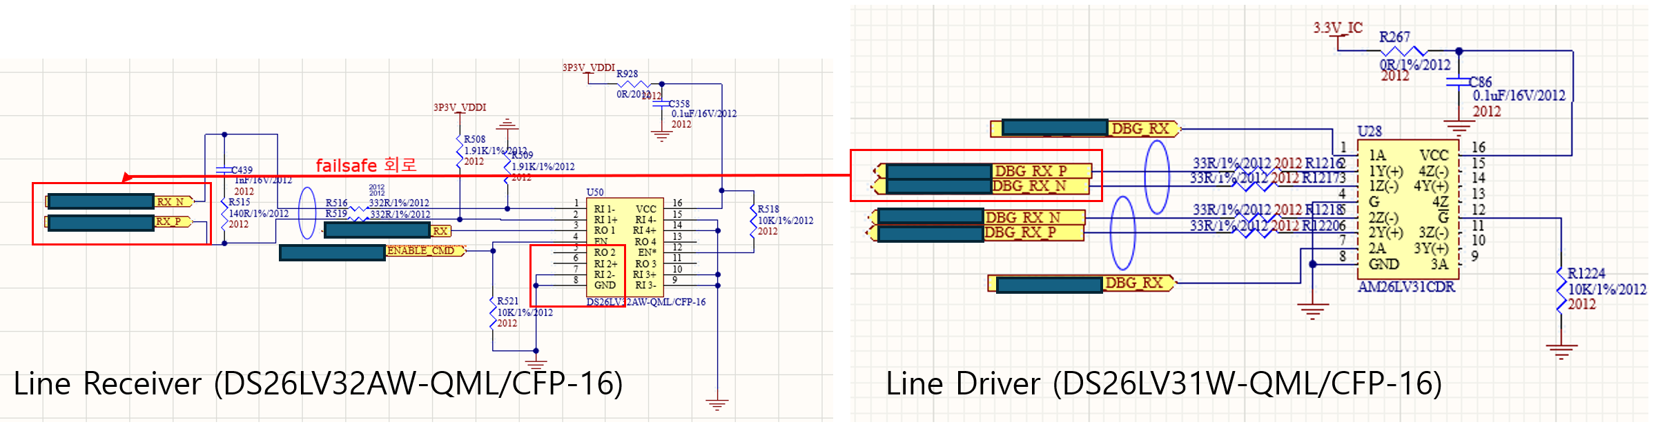Click capacitor C86 0.1uF symbol
This screenshot has height=431, width=1656.
(x=1458, y=82)
